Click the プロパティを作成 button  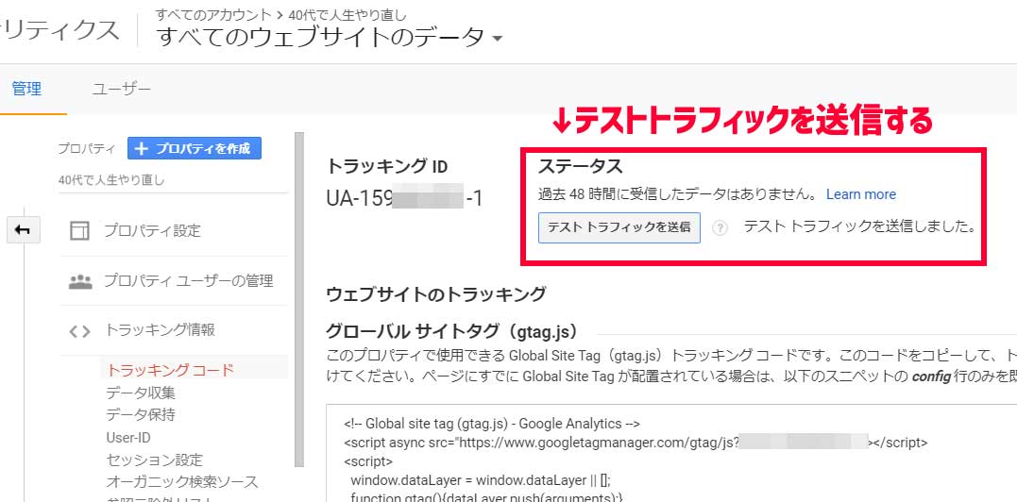194,148
